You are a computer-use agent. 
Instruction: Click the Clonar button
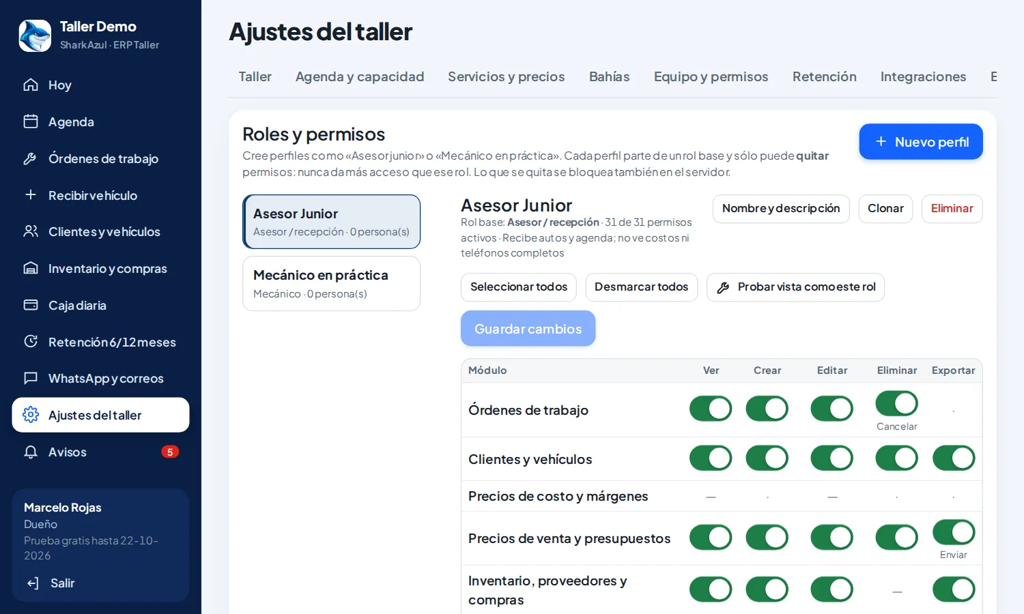pos(885,209)
